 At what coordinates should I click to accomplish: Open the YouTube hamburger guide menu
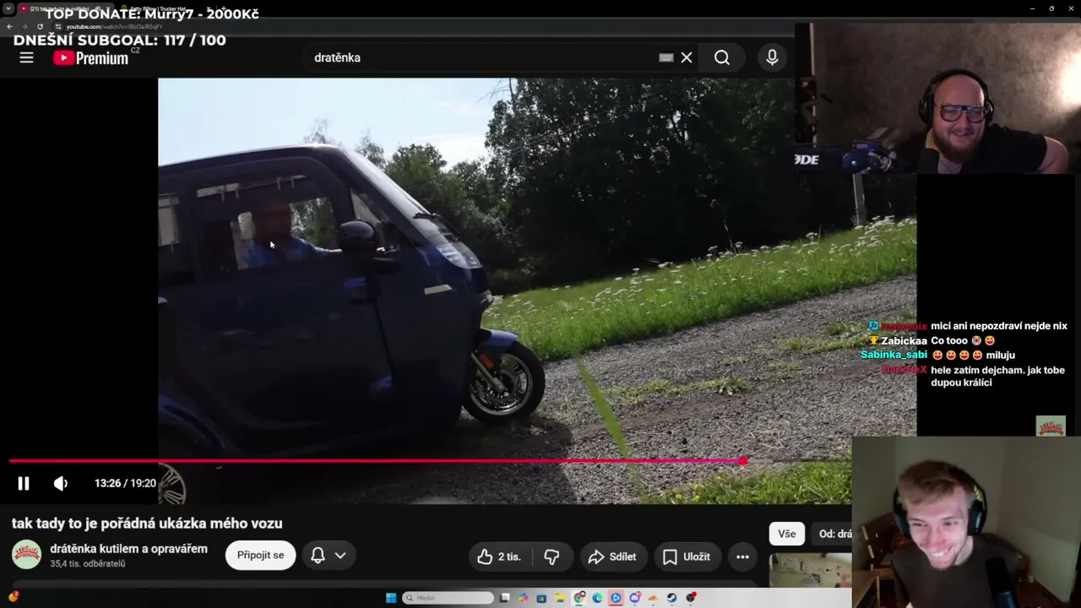click(x=26, y=57)
